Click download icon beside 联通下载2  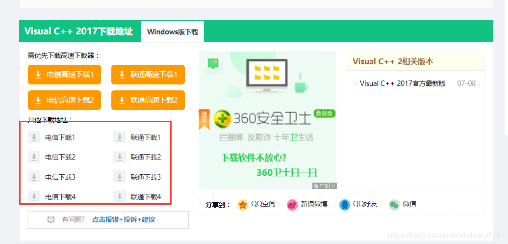tap(120, 157)
